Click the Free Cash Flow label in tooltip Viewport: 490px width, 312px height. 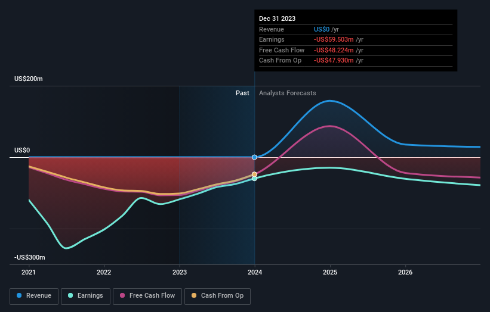point(282,50)
